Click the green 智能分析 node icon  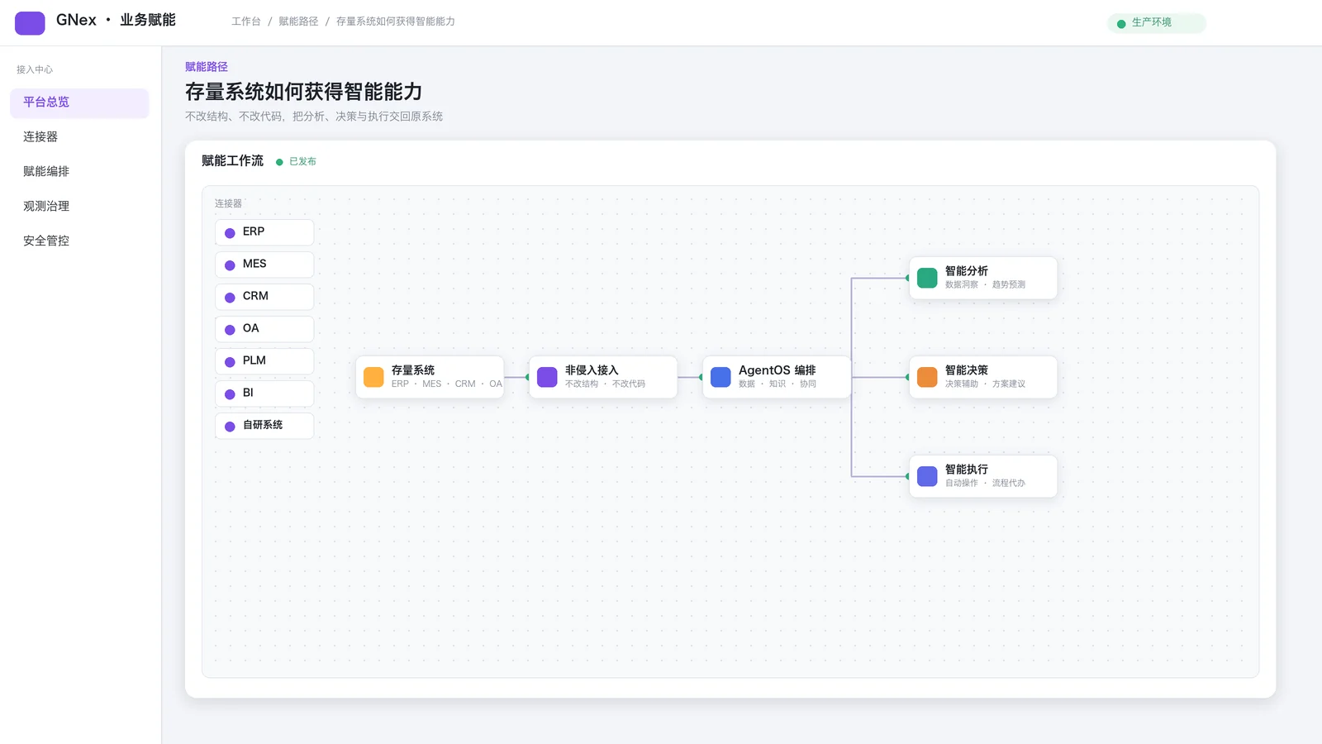[x=927, y=278]
